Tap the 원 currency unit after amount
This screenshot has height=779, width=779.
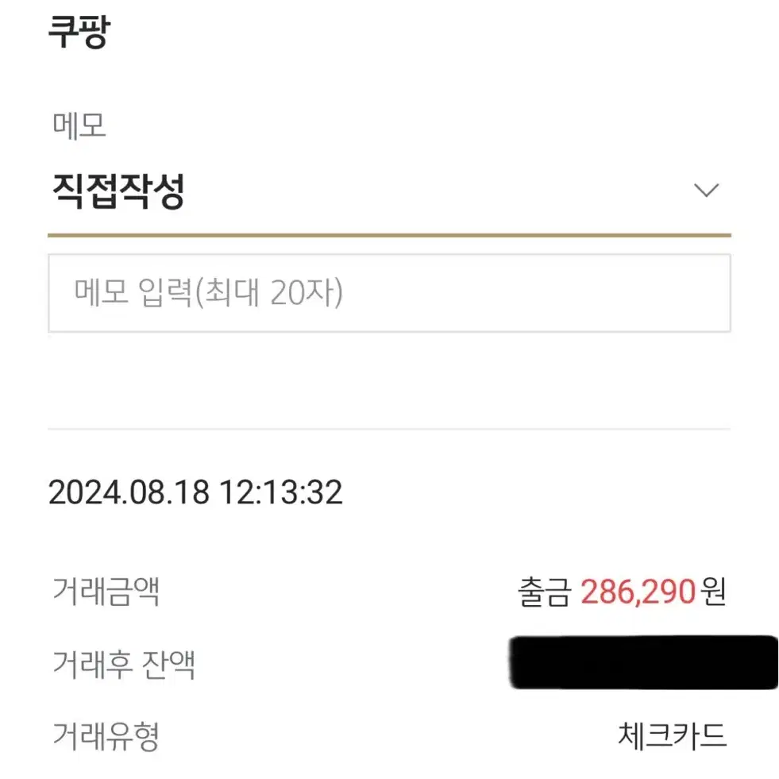click(713, 592)
